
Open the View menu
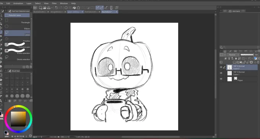pos(46,3)
